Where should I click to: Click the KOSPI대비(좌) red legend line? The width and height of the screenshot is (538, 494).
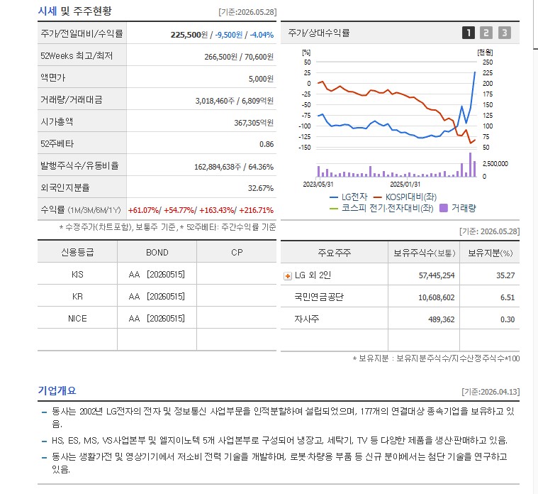click(x=377, y=197)
